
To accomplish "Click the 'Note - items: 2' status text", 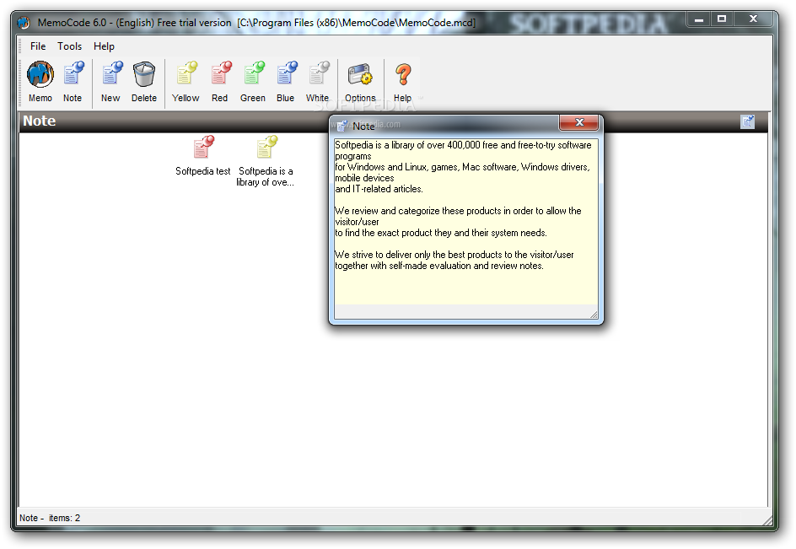I will pos(50,518).
